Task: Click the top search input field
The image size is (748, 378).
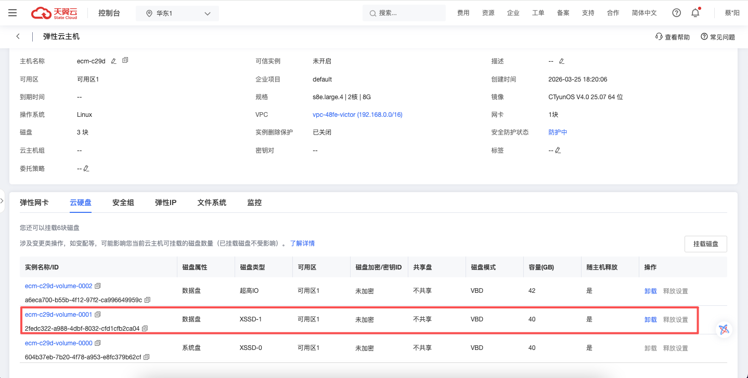Action: coord(404,13)
